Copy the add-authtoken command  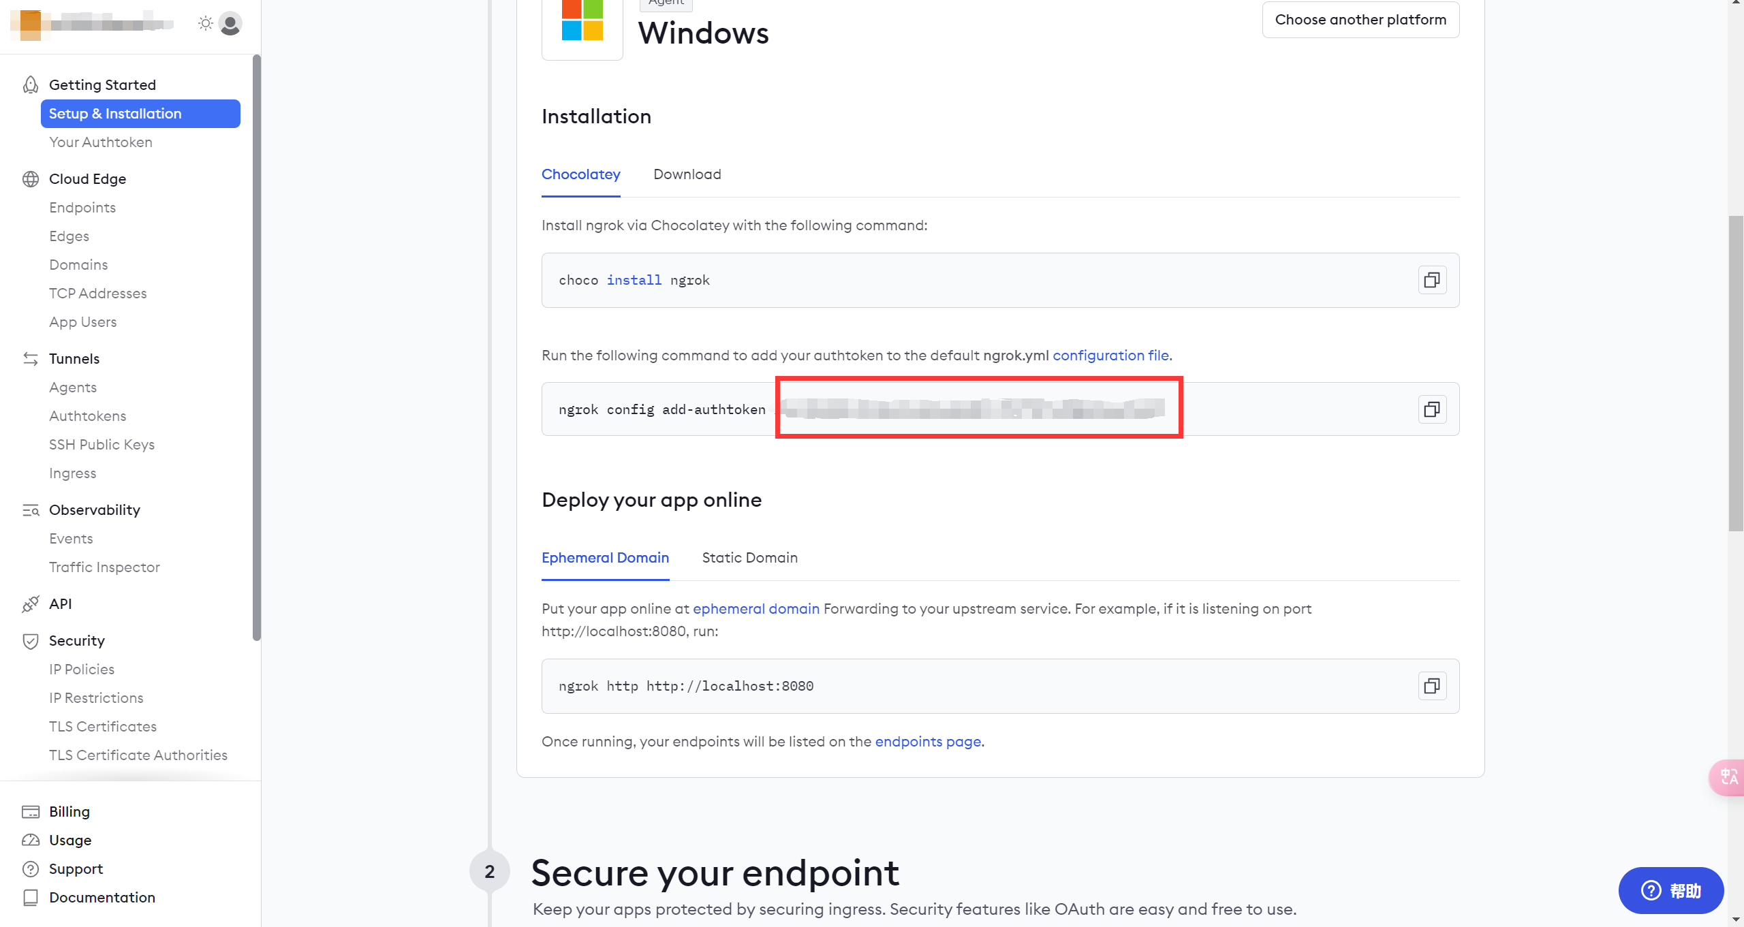1432,409
